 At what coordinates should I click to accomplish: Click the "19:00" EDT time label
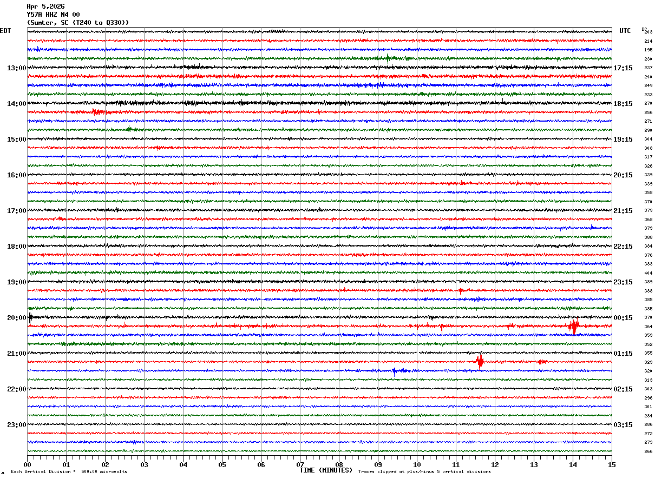click(16, 282)
